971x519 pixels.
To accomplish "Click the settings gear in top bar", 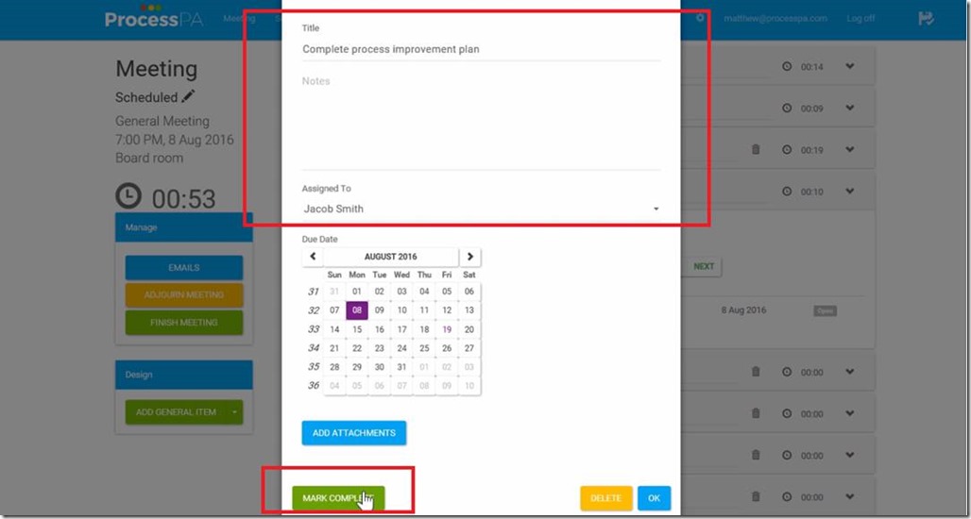I will click(x=700, y=18).
